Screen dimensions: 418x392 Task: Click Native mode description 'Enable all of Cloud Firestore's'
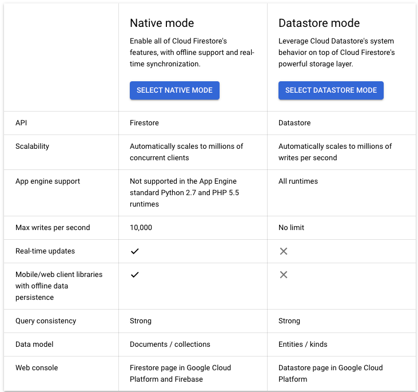tap(192, 52)
